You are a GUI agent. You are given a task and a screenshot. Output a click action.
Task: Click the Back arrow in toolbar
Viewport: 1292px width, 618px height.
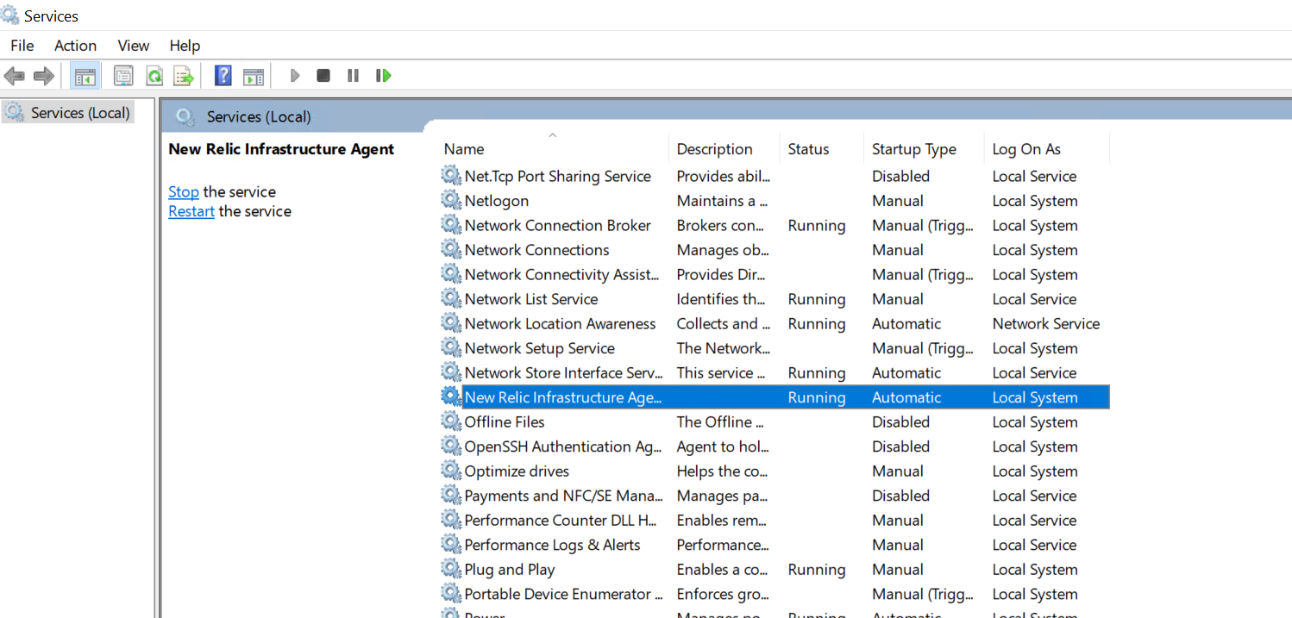[15, 76]
